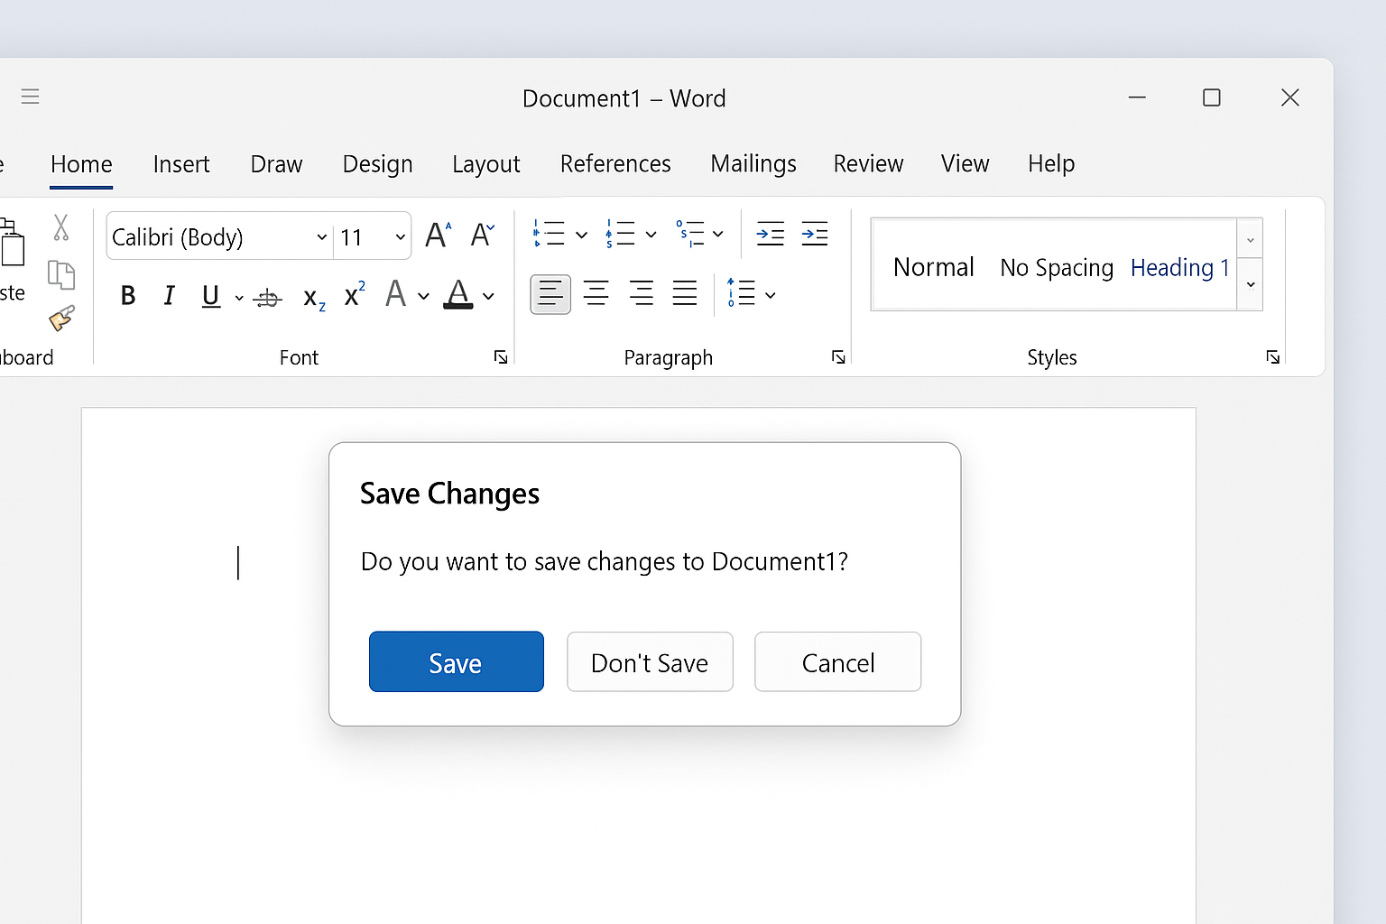The height and width of the screenshot is (924, 1386).
Task: Open the Calibri (Body) font dropdown
Action: point(321,237)
